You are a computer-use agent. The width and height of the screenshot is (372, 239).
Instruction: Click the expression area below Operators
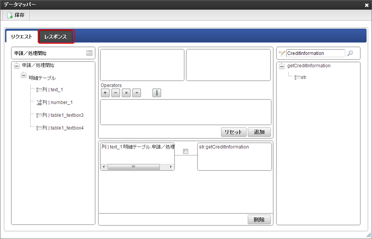186,112
